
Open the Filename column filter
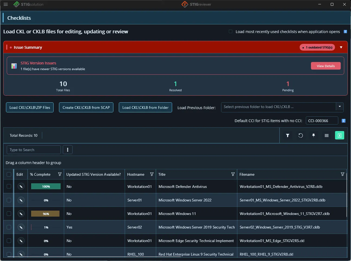coord(343,174)
